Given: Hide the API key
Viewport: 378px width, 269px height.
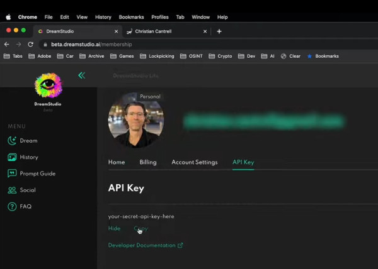Looking at the screenshot, I should tap(114, 228).
